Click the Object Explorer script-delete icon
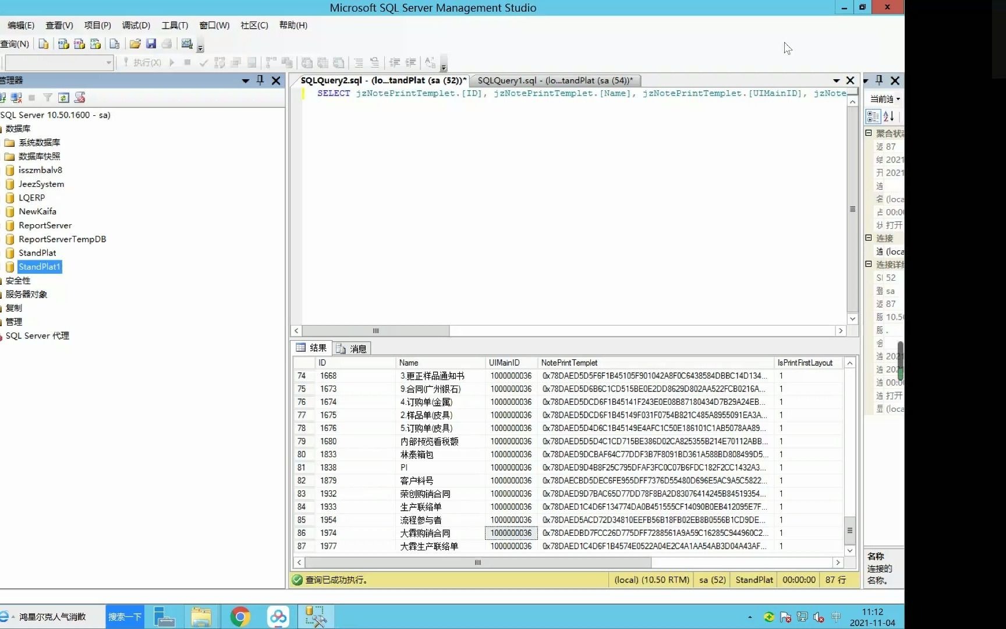Image resolution: width=1006 pixels, height=629 pixels. pyautogui.click(x=80, y=97)
